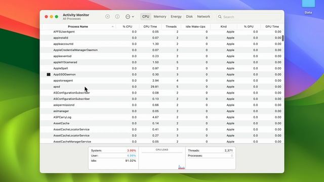Viewport: 324px width, 182px height.
Task: Open the Data folder on desktop
Action: [x=308, y=6]
